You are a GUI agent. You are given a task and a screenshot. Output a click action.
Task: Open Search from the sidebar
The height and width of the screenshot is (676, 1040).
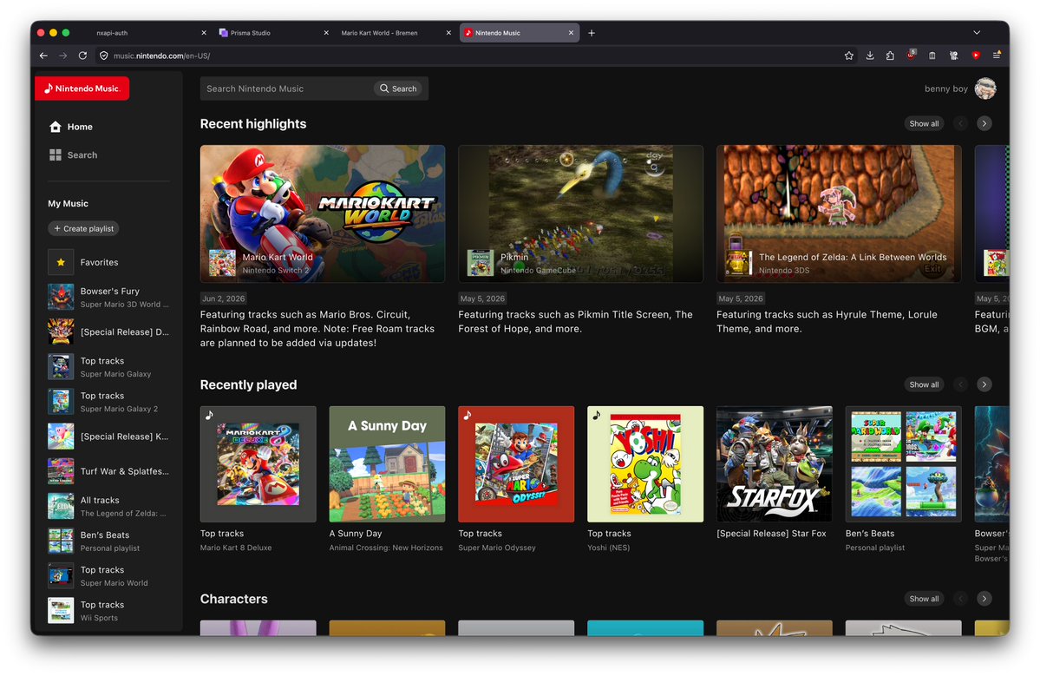point(74,154)
